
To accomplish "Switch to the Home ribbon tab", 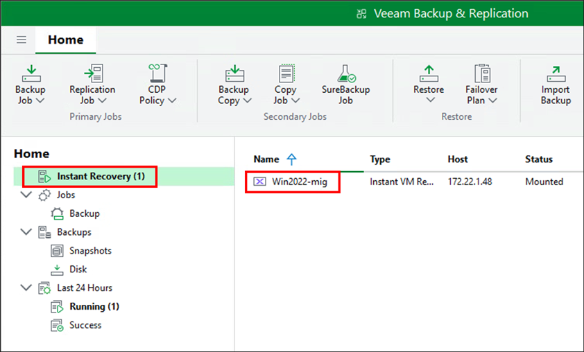I will 66,39.
